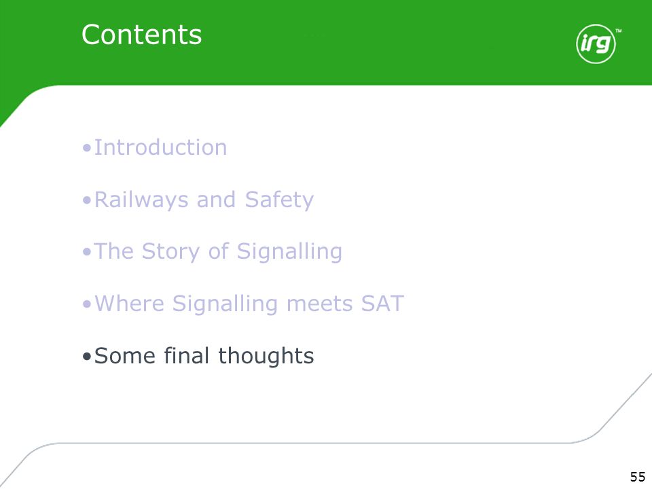Click bullet dot before The Story of Signalling
652x489 pixels.
tap(86, 253)
